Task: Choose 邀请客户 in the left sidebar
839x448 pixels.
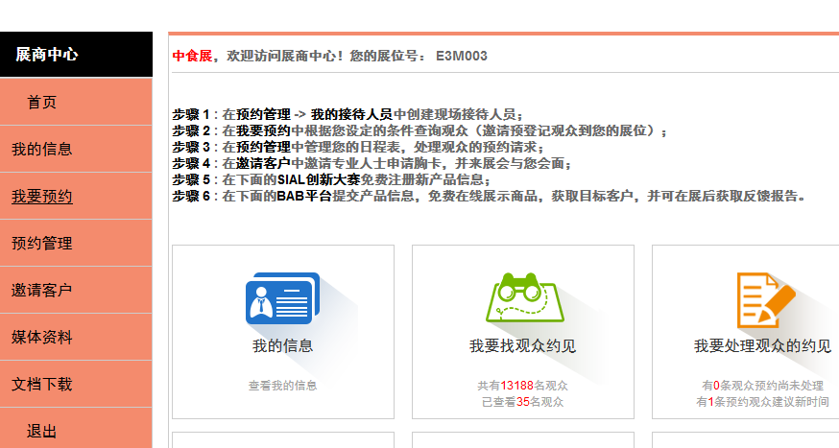Action: coord(42,291)
